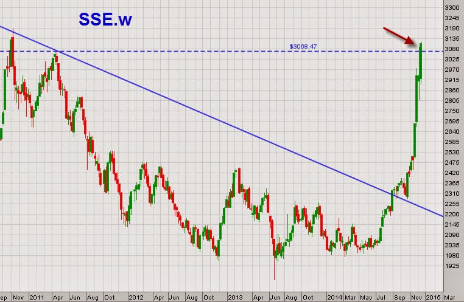Pick the 2255 price axis label

(452, 204)
